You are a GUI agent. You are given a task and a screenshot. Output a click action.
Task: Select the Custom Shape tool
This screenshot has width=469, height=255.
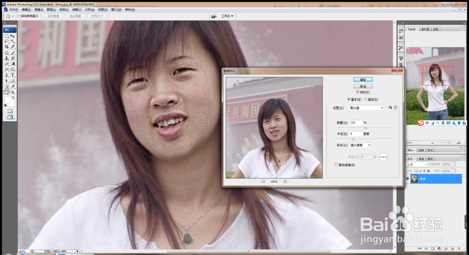point(13,81)
